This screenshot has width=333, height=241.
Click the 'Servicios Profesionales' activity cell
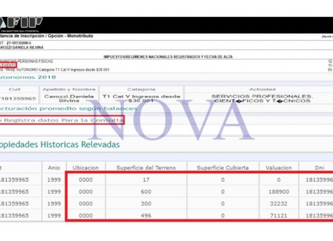pyautogui.click(x=261, y=98)
